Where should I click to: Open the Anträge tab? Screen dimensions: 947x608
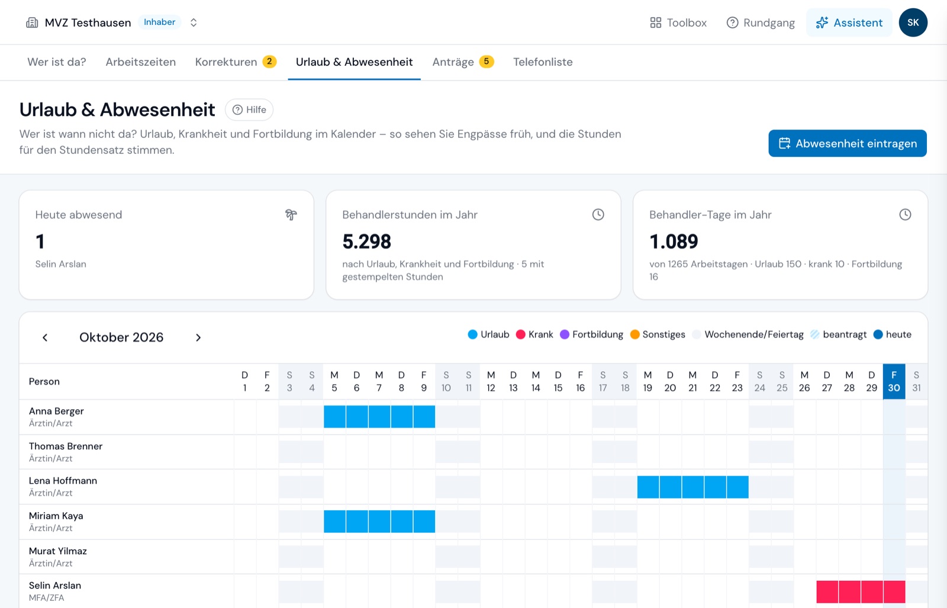coord(463,62)
